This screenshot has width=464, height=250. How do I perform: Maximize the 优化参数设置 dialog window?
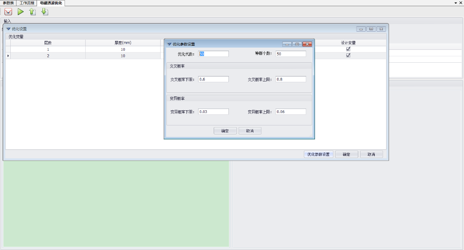pos(297,44)
